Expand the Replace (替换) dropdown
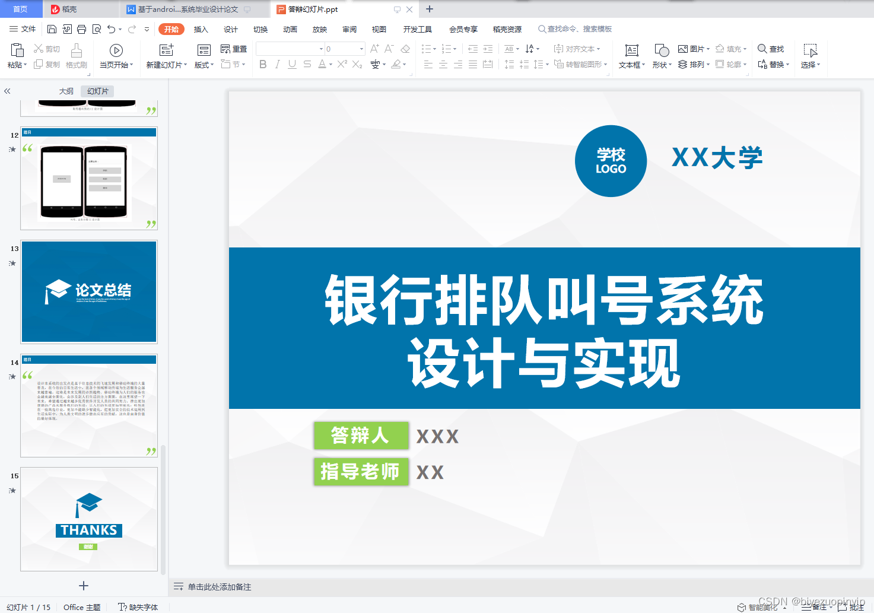Viewport: 874px width, 613px height. [773, 64]
